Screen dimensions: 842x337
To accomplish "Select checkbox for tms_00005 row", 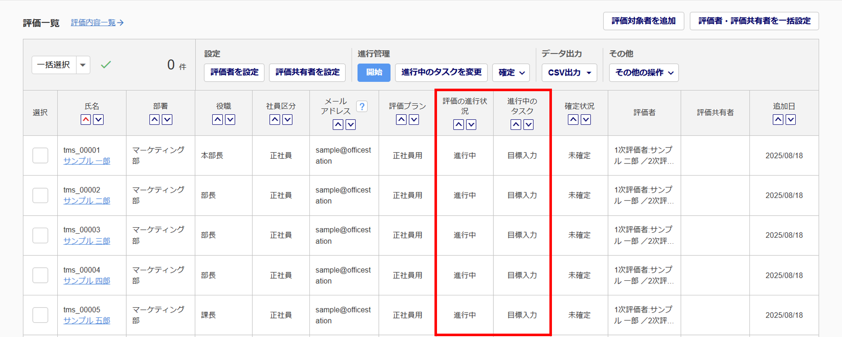I will 40,315.
